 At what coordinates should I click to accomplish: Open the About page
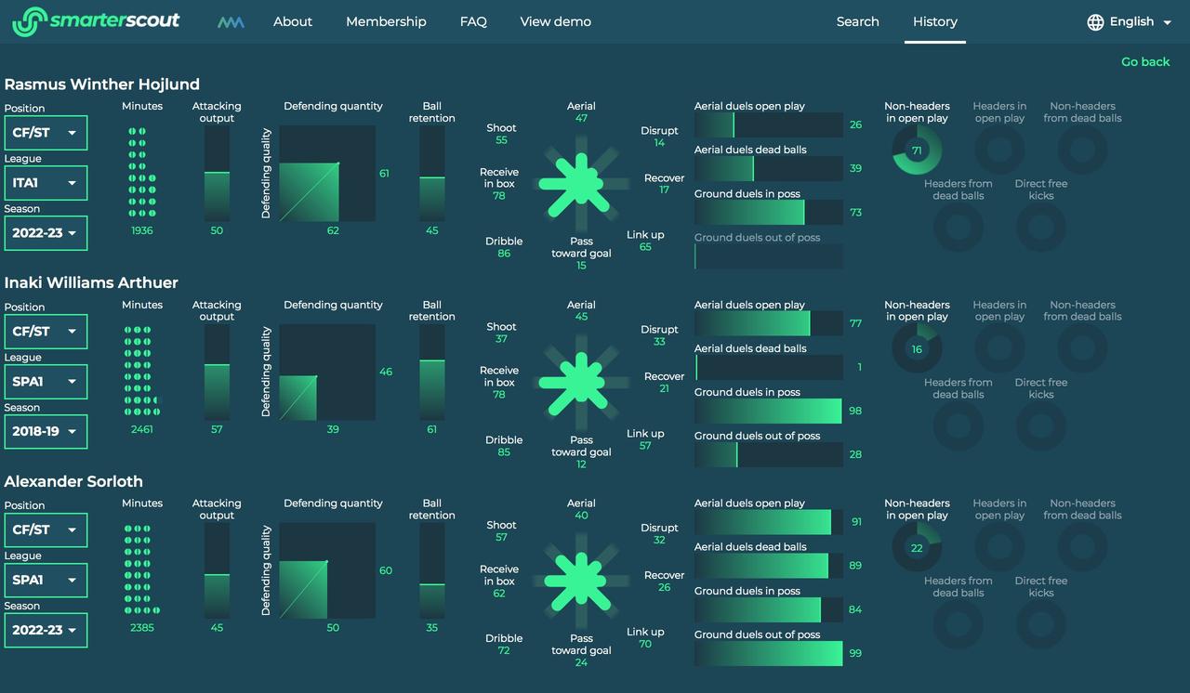[x=293, y=21]
